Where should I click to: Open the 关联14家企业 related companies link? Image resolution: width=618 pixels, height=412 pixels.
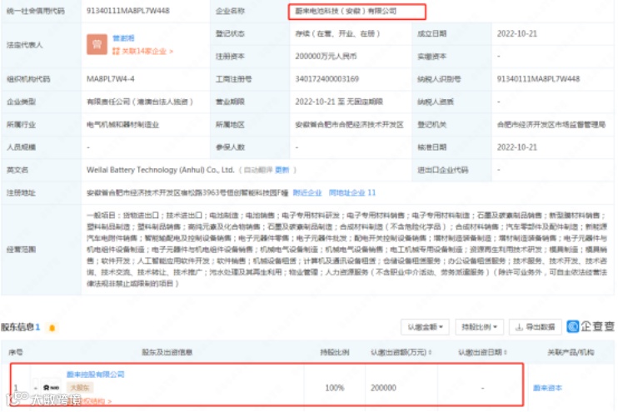pyautogui.click(x=142, y=52)
